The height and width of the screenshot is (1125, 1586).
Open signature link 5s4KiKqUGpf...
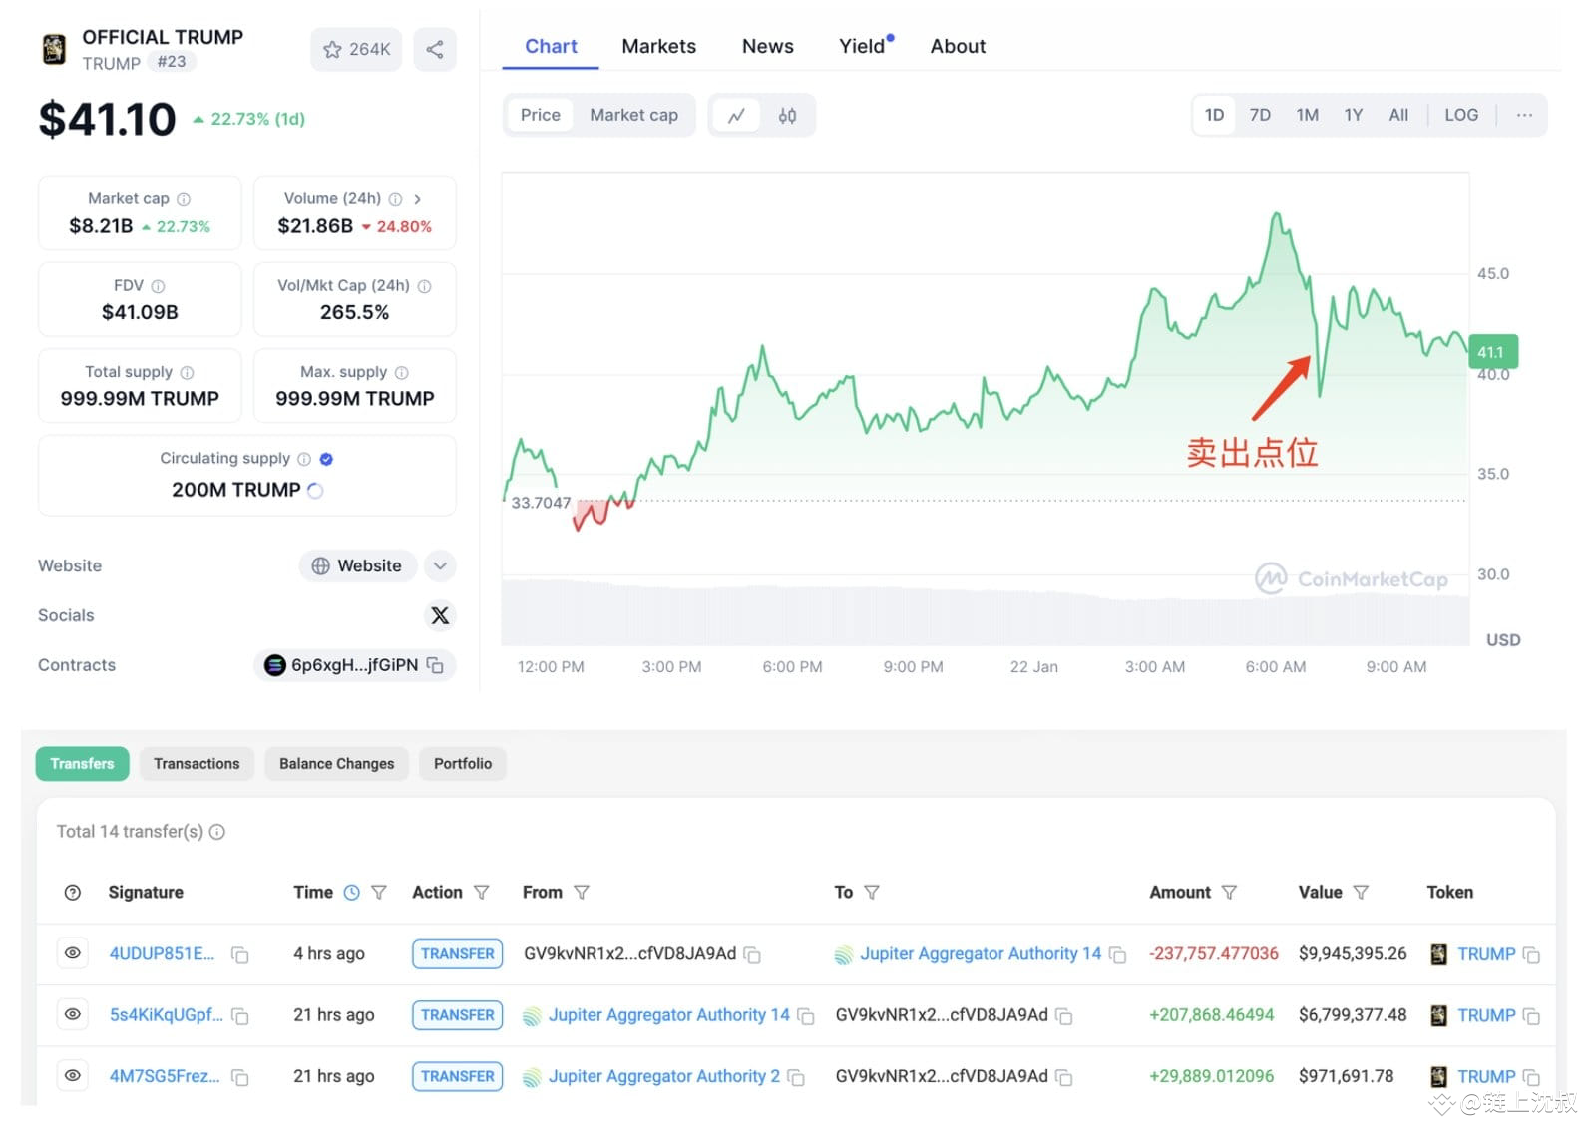click(167, 1015)
